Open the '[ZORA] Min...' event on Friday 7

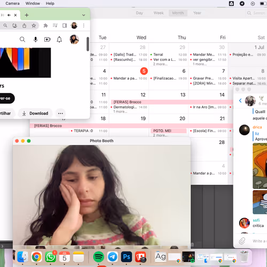tap(208, 83)
